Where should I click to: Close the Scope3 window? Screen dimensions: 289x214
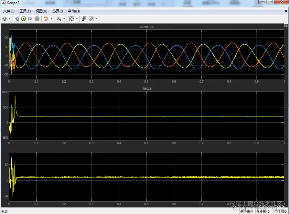coord(282,2)
